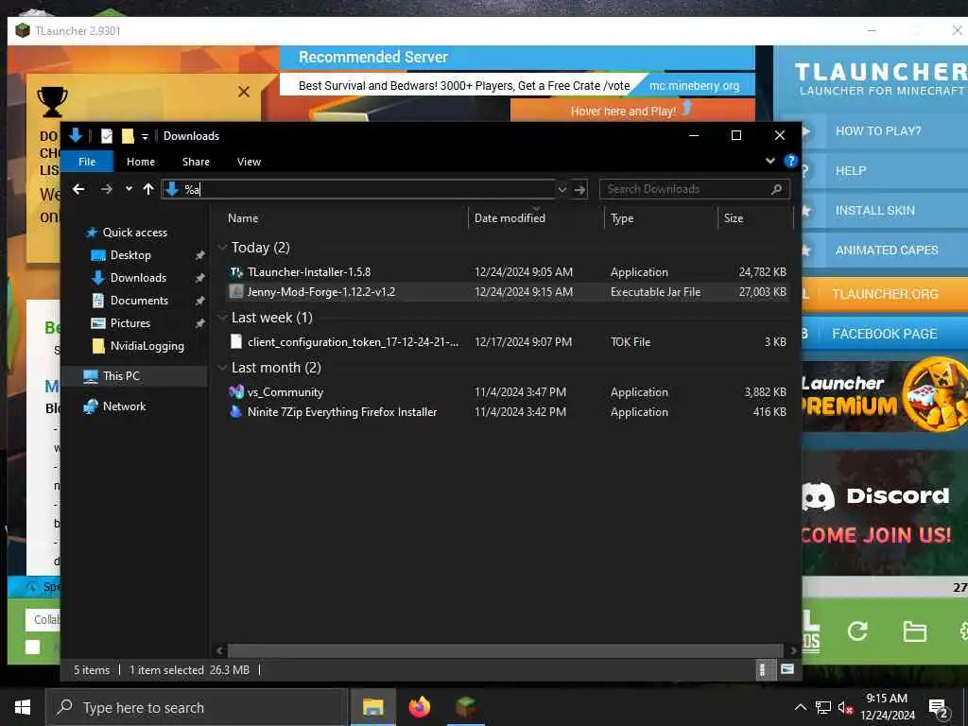Screen dimensions: 968x726
Task: Open the mc.mineberry.org server link
Action: (694, 86)
